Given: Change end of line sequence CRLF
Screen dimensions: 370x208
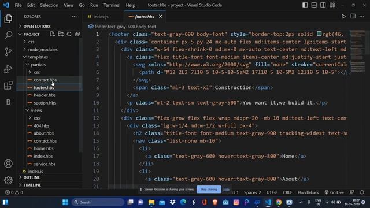Looking at the screenshot, I should pos(287,192).
